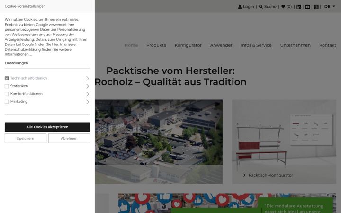Click the Login link

pyautogui.click(x=248, y=7)
